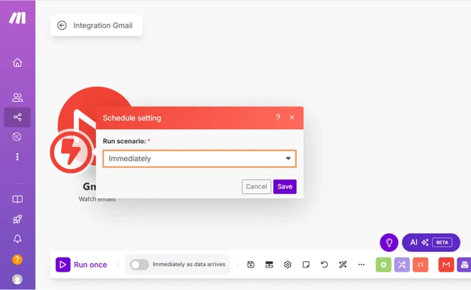Open the green Flow control gear tool

pos(383,265)
